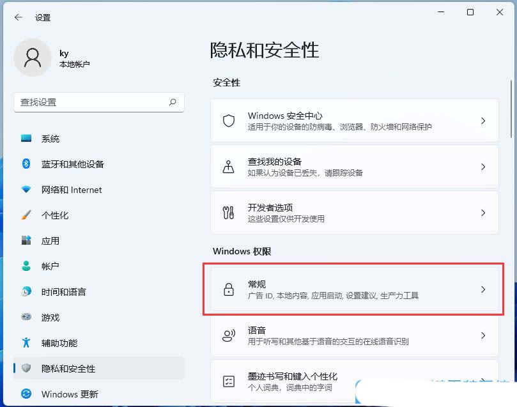Click the lock icon on 常规 row
517x407 pixels.
(228, 289)
